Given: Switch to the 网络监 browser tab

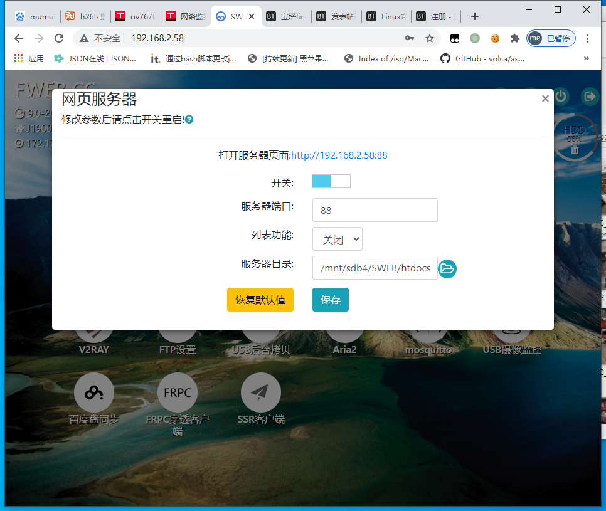Looking at the screenshot, I should [x=186, y=16].
